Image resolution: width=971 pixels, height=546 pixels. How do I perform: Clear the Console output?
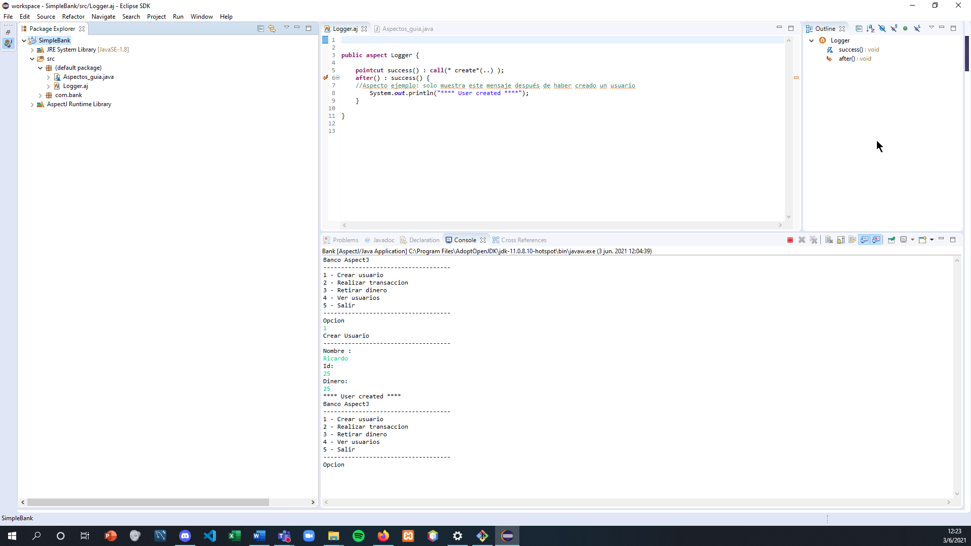(x=828, y=240)
